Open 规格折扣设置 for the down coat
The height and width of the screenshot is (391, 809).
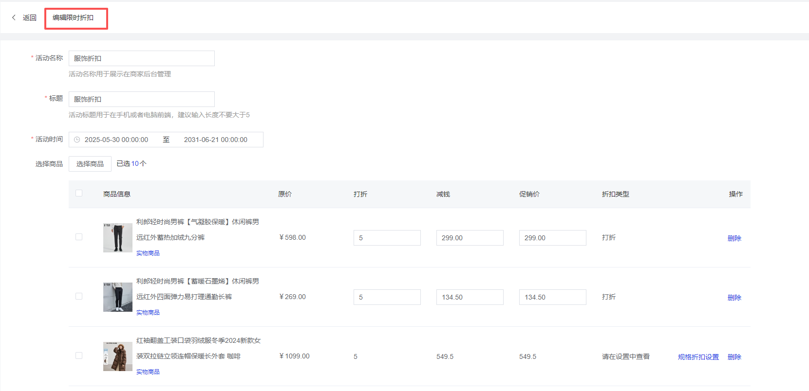[698, 357]
